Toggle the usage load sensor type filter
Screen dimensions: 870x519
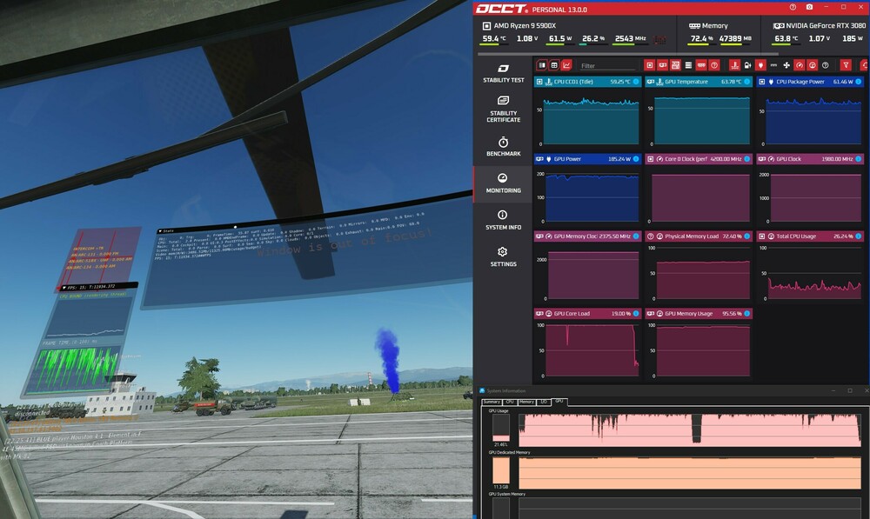pos(813,65)
